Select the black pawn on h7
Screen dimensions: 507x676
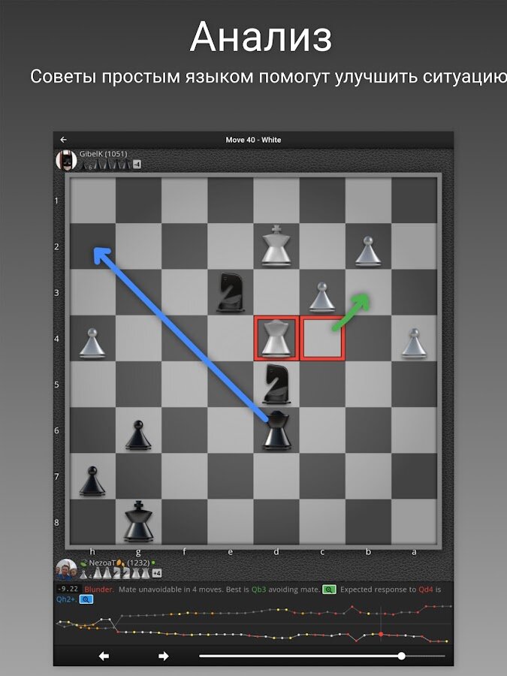[92, 481]
